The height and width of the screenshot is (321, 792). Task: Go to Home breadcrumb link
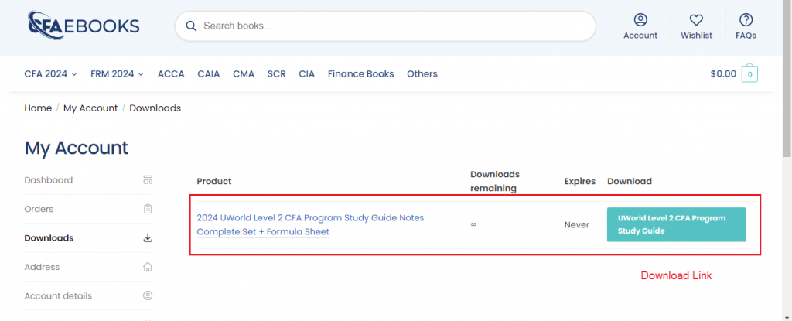(x=38, y=108)
